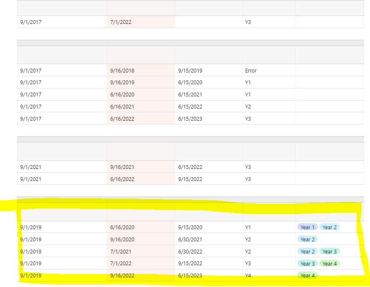Select the Year 2 tag in the 9/15/2020 row
This screenshot has width=370, height=287.
(x=329, y=227)
